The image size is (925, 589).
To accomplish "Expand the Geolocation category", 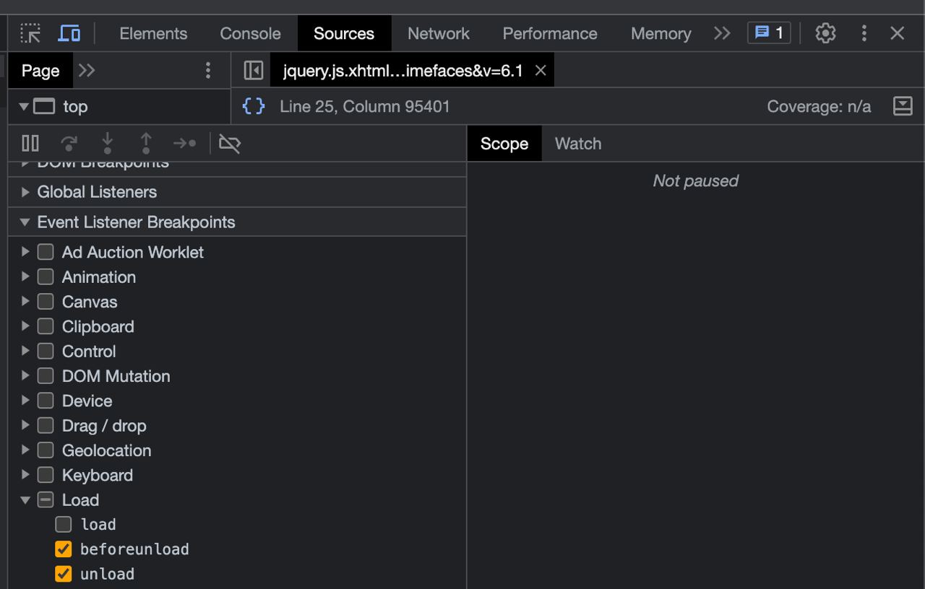I will [x=25, y=450].
